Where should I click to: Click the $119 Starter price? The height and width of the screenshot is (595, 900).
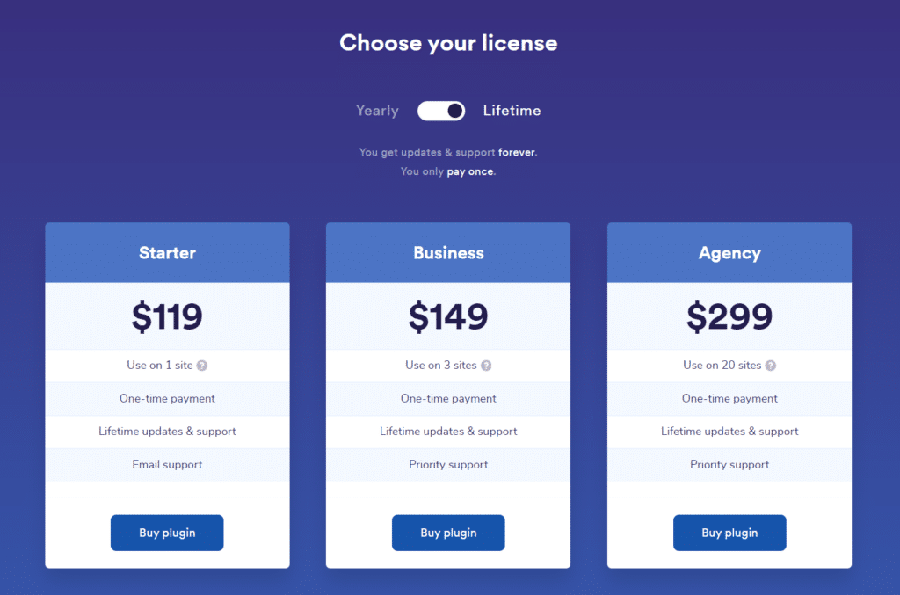click(x=167, y=316)
